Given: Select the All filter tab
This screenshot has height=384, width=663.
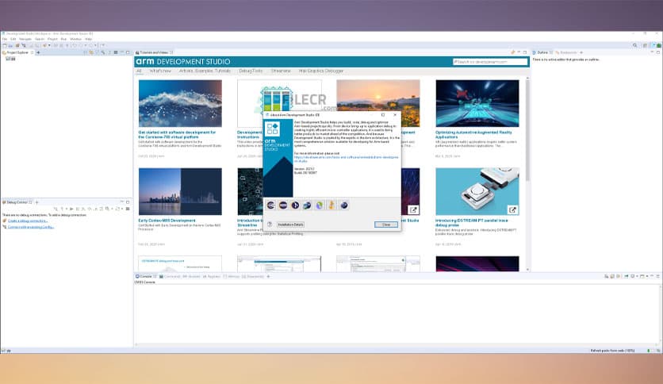Looking at the screenshot, I should (139, 71).
